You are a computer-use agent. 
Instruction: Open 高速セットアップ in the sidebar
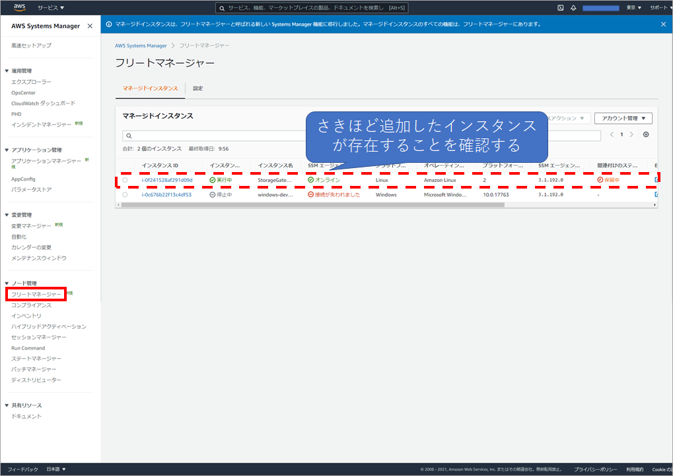click(31, 45)
